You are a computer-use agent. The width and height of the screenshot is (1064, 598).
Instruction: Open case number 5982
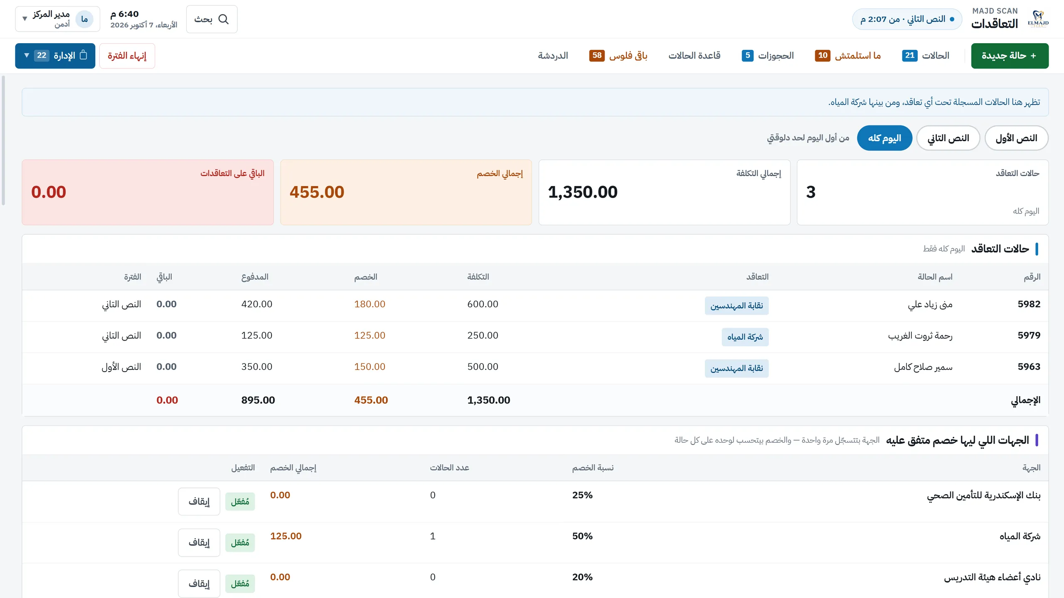pyautogui.click(x=1029, y=304)
